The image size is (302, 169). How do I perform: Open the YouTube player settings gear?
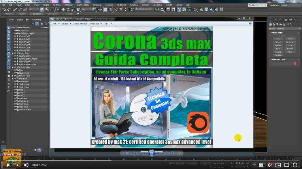270,165
